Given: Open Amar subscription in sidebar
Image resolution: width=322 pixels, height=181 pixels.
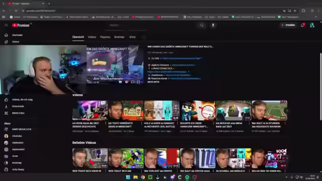Looking at the screenshot, I should click(x=15, y=156).
